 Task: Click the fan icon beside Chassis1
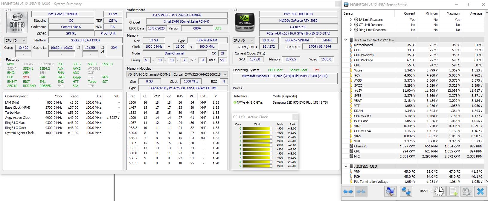(x=351, y=146)
